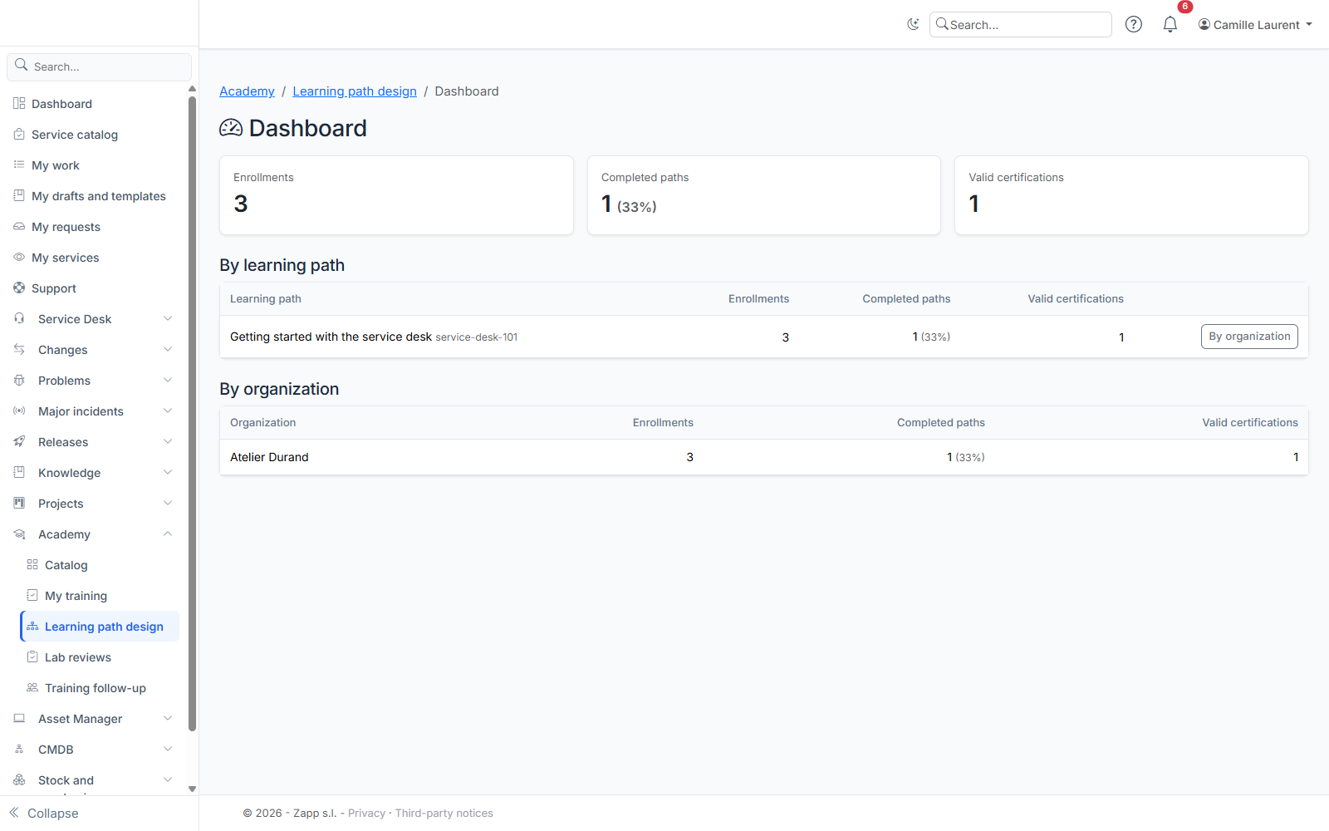Collapse the sidebar with Collapse button

(44, 813)
